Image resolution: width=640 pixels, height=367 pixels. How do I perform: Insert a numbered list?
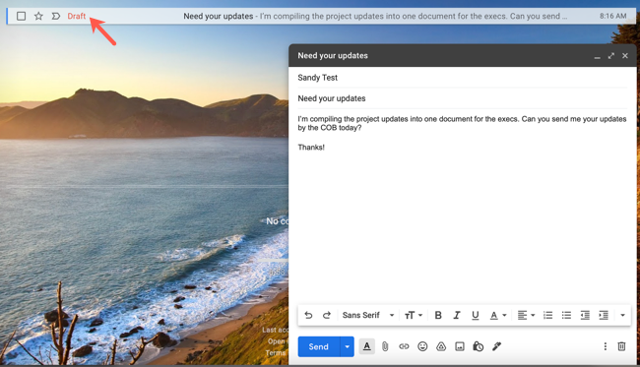547,315
